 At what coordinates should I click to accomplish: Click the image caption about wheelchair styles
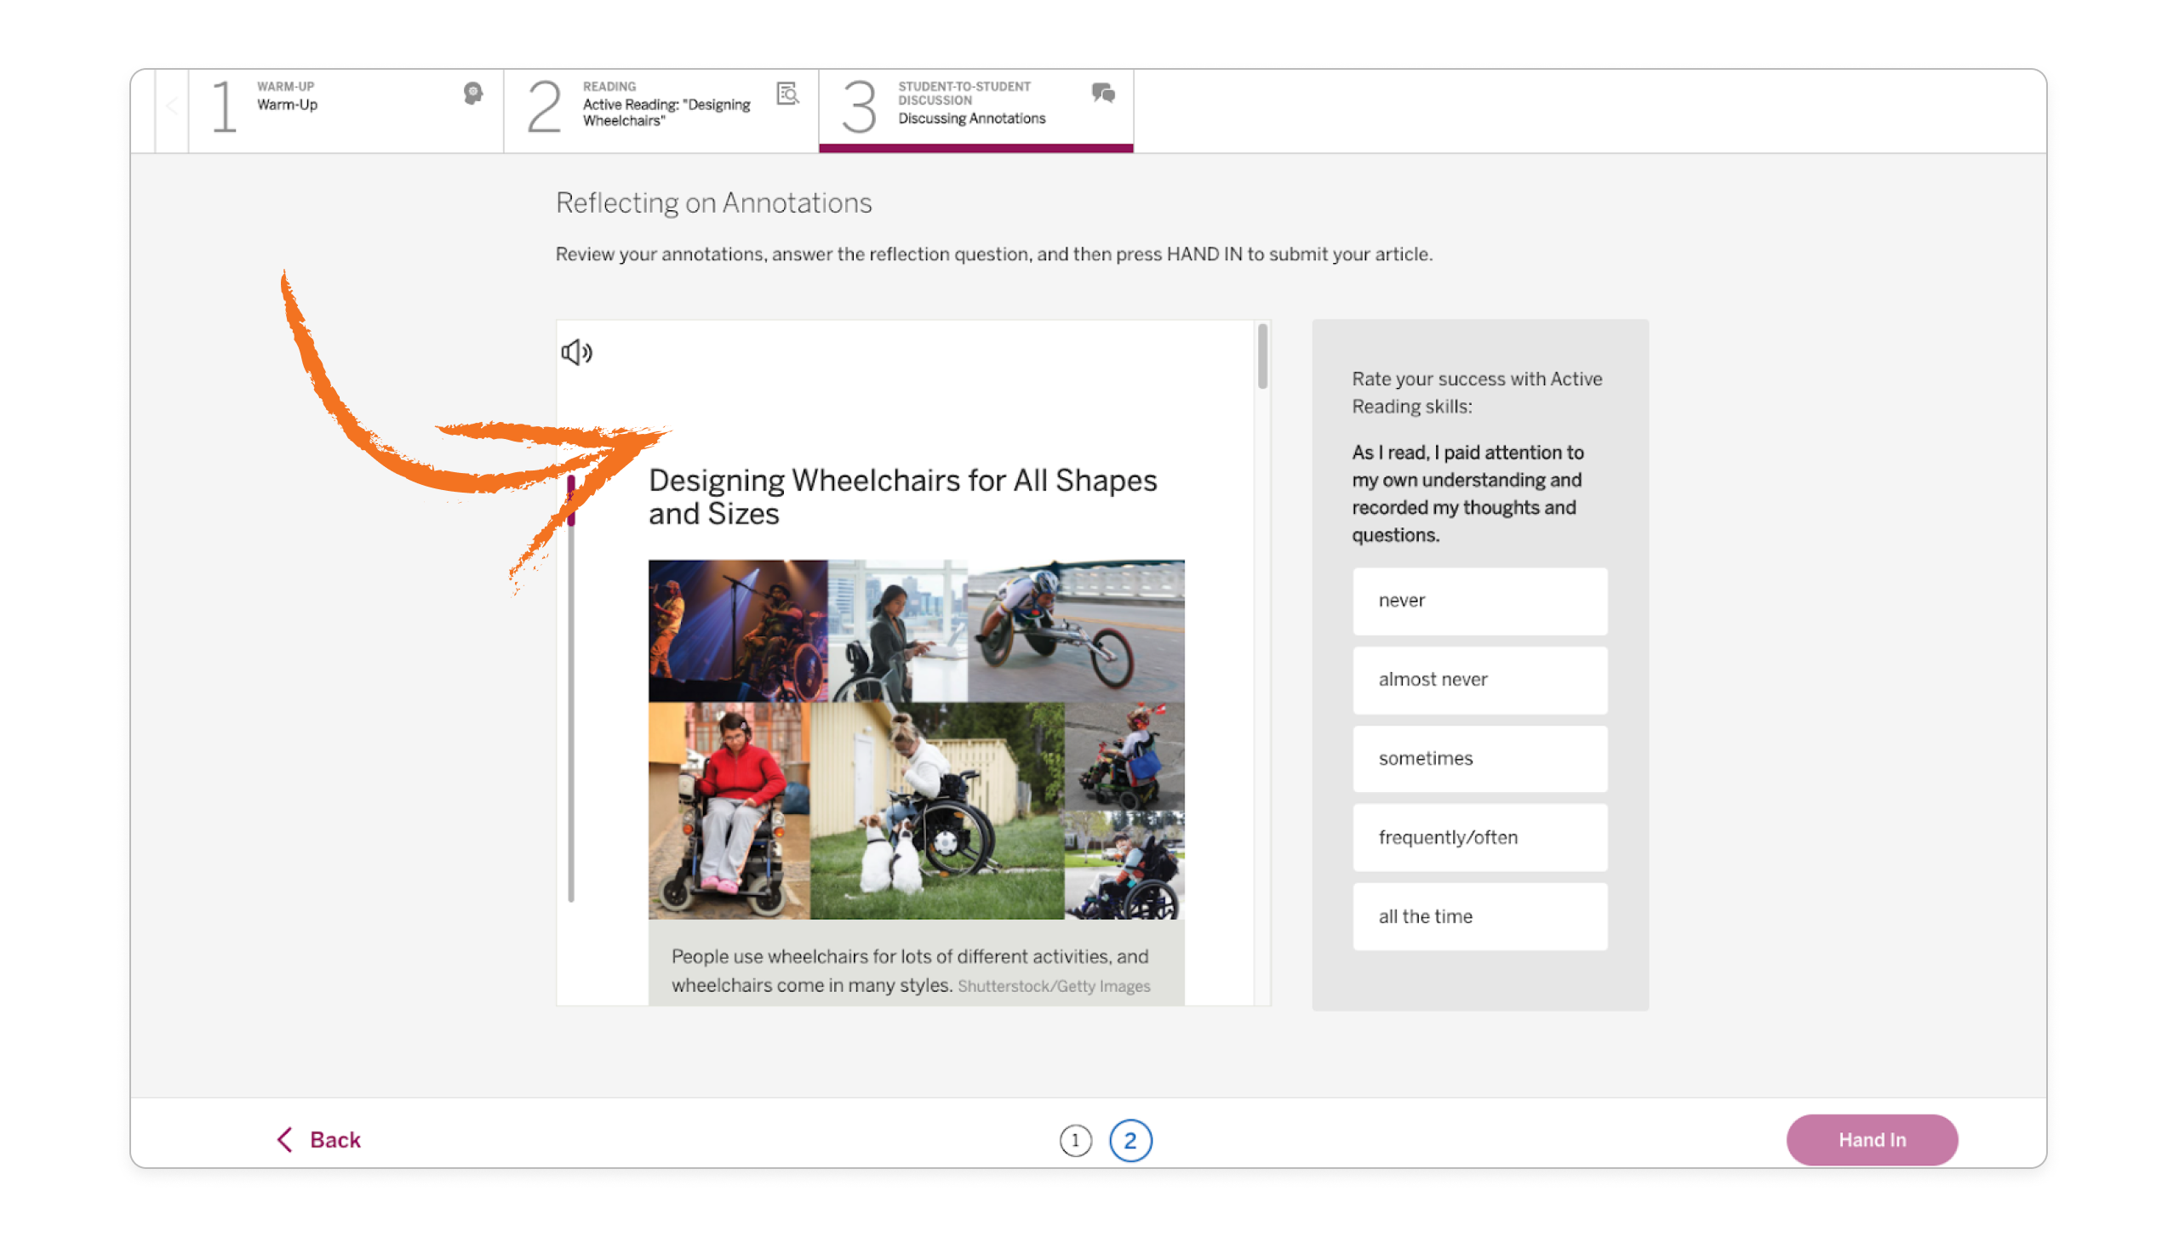point(911,971)
